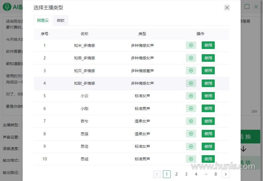The width and height of the screenshot is (263, 181).
Task: Play preview for 知甜_多情感 voice
Action: (x=191, y=83)
